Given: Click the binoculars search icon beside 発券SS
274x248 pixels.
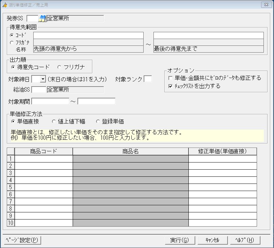Looking at the screenshot, I should pyautogui.click(x=42, y=18).
